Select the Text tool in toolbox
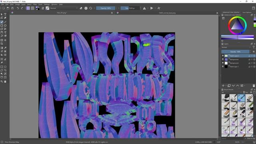Screen dimensions: 256x144 (5, 14)
